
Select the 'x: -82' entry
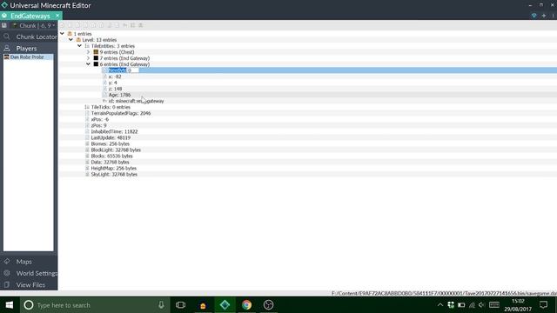tap(115, 77)
